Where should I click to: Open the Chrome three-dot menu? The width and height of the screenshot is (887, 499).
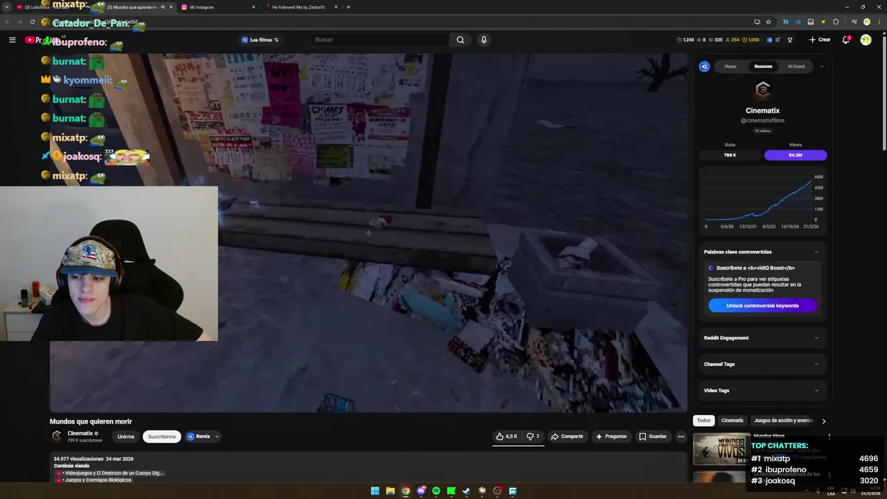[878, 21]
